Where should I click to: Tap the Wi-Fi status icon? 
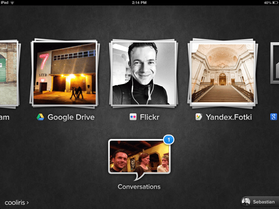[x=12, y=3]
